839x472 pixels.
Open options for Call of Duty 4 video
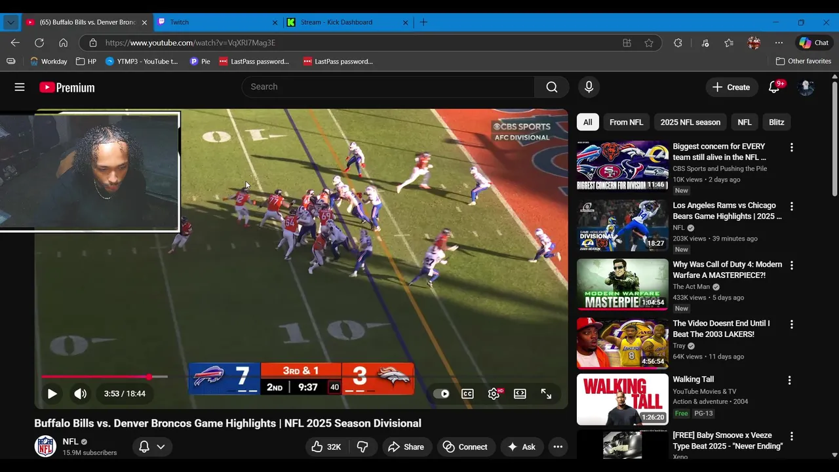(791, 265)
